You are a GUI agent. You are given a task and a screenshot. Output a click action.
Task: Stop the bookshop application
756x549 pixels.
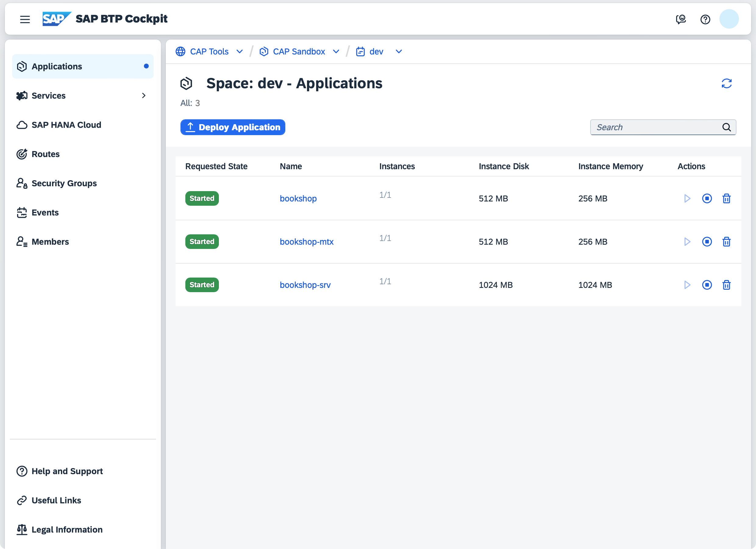tap(707, 198)
